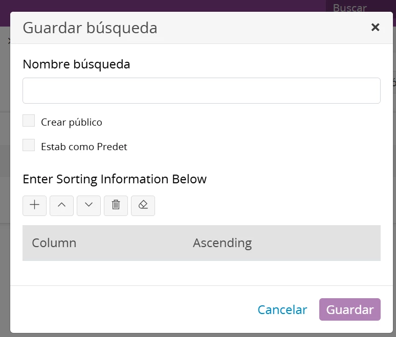Click the Ascending table header

(x=223, y=243)
